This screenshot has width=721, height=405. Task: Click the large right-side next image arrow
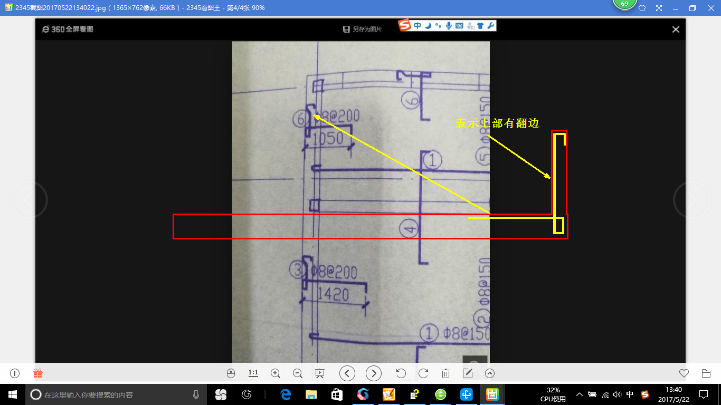[x=692, y=200]
